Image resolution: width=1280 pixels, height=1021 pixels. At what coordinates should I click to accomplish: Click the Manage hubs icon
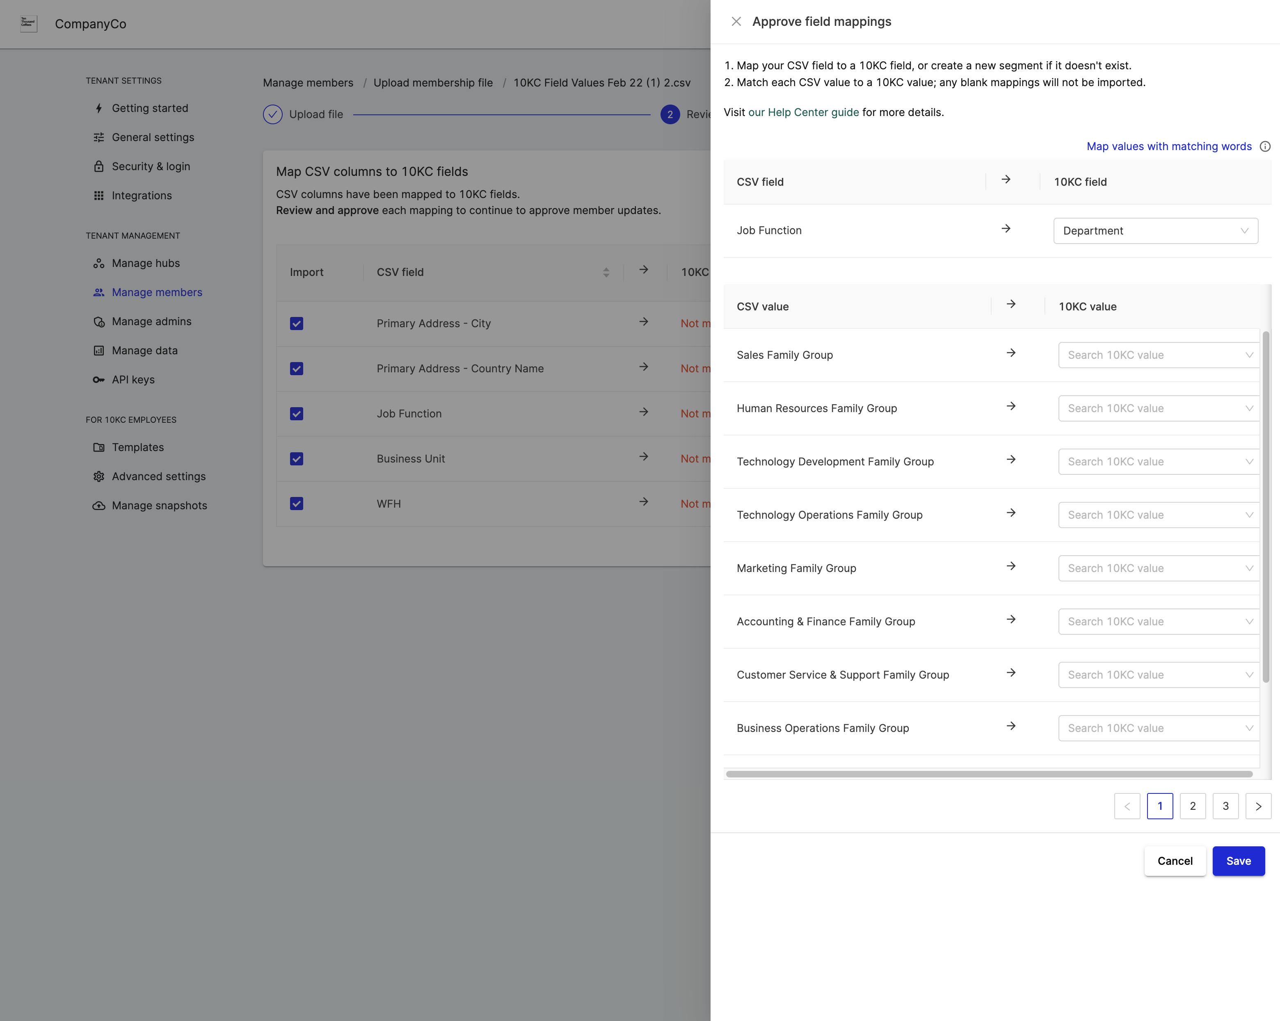(98, 263)
